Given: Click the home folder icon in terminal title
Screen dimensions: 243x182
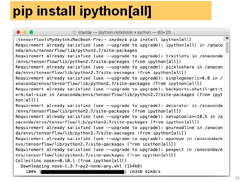Looking at the screenshot, I should point(74,32).
